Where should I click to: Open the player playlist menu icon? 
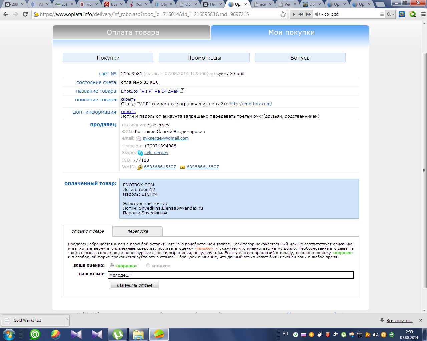point(382,14)
